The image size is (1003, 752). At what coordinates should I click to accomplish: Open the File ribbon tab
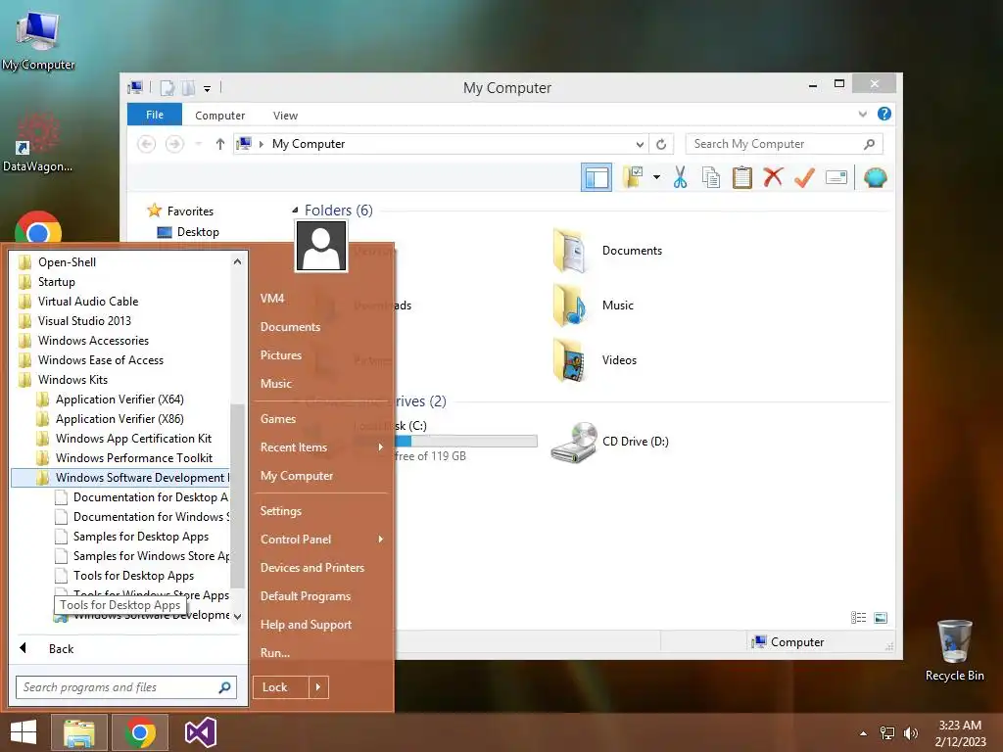pyautogui.click(x=155, y=115)
